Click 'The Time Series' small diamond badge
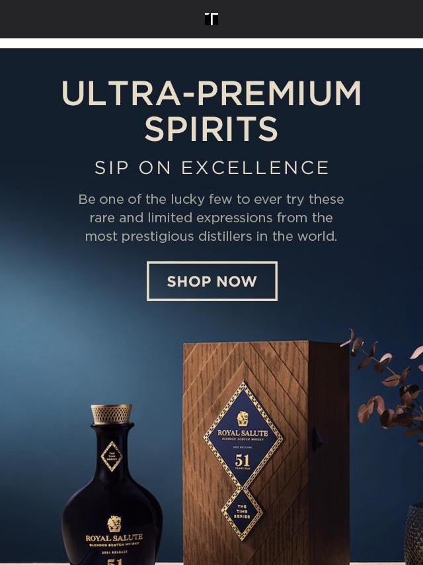The image size is (423, 565). coord(242,514)
